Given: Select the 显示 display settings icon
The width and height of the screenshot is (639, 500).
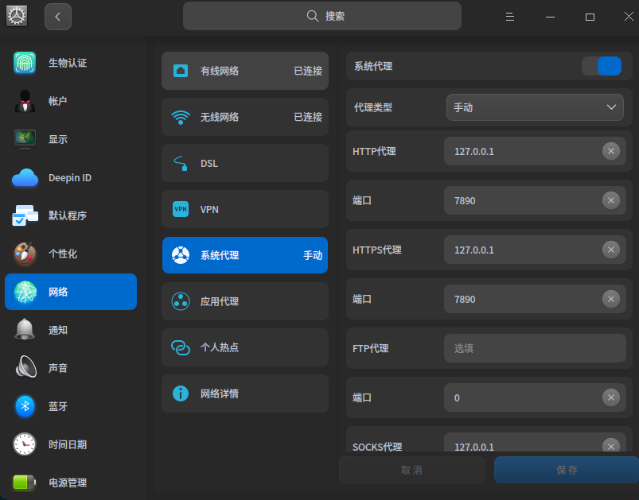Looking at the screenshot, I should (24, 139).
